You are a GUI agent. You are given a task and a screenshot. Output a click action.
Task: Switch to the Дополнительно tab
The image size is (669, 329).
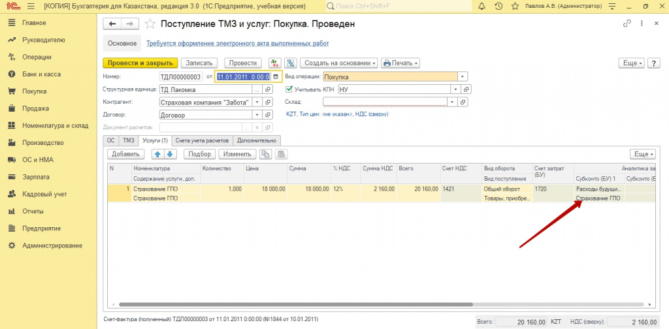click(257, 140)
